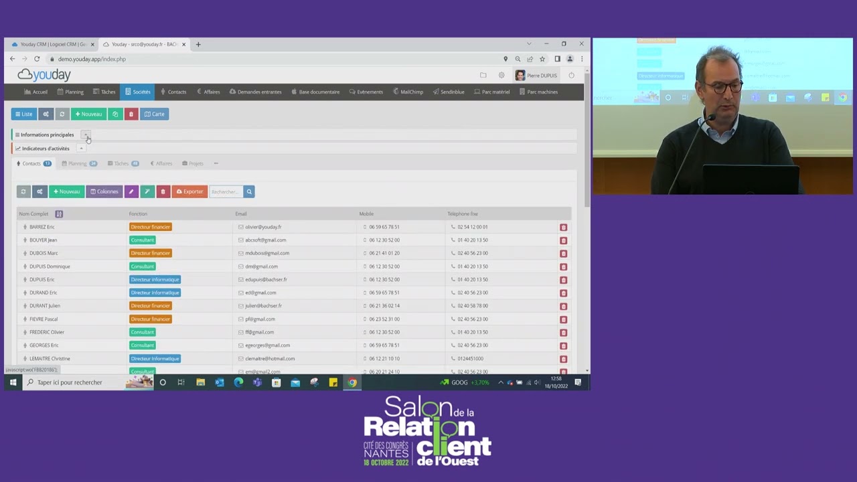Click LEMAITRE Christine in the list
Viewport: 857px width, 482px height.
(50, 359)
